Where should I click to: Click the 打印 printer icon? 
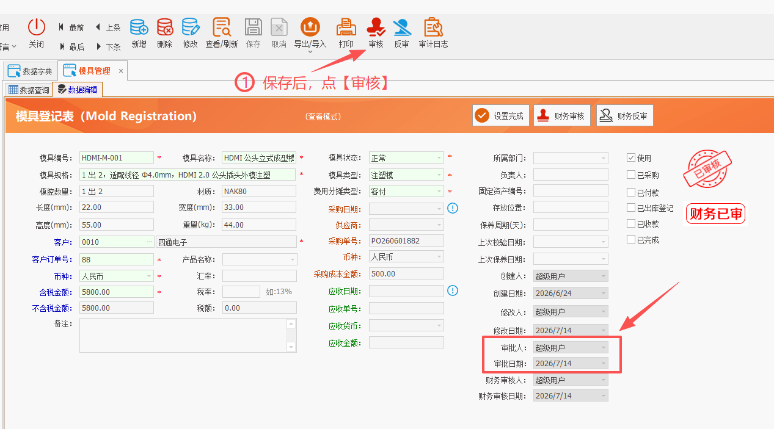click(x=346, y=27)
